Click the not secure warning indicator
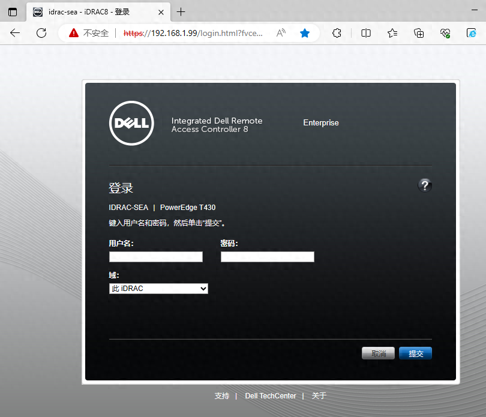This screenshot has width=486, height=417. [x=88, y=34]
